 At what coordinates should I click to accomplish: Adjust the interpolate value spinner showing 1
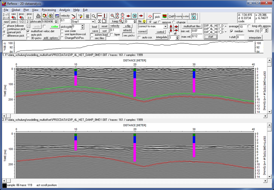[x=177, y=38]
